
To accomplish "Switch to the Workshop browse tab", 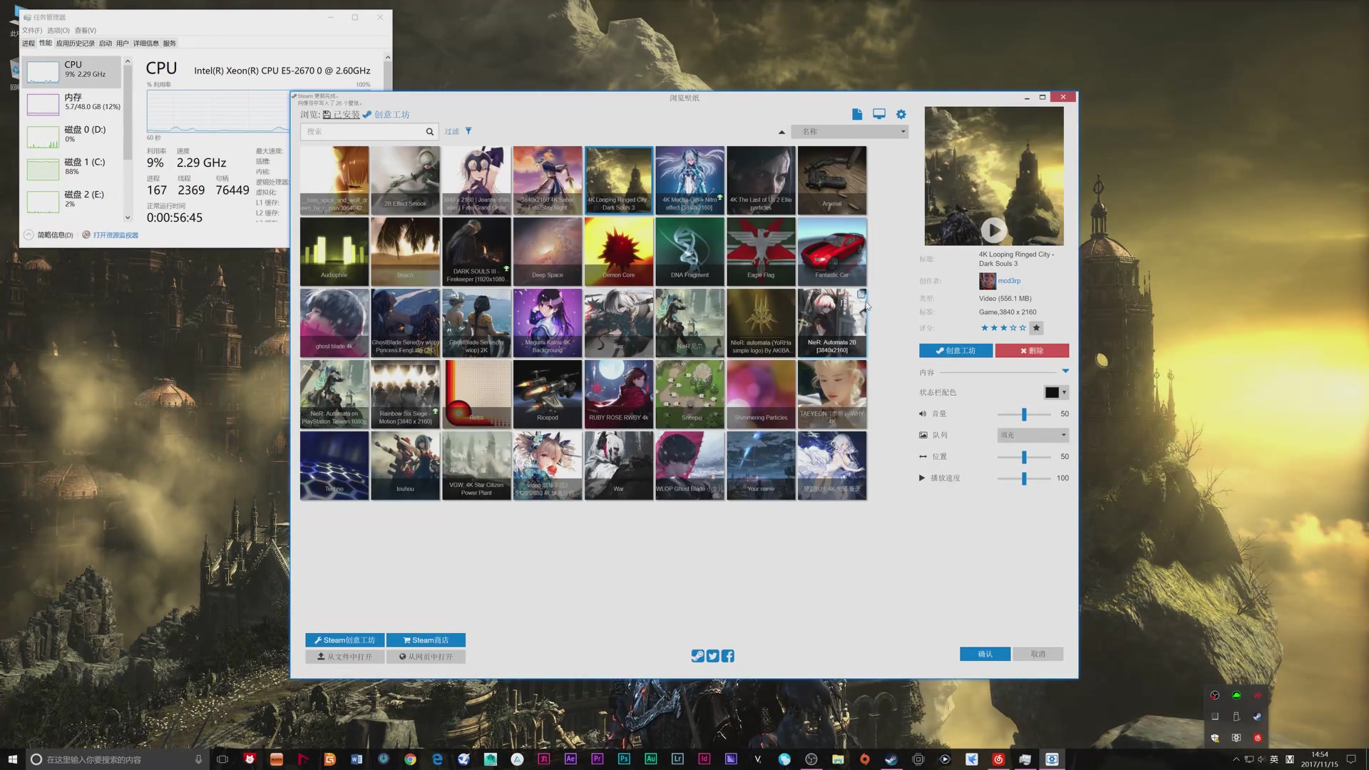I will (386, 114).
